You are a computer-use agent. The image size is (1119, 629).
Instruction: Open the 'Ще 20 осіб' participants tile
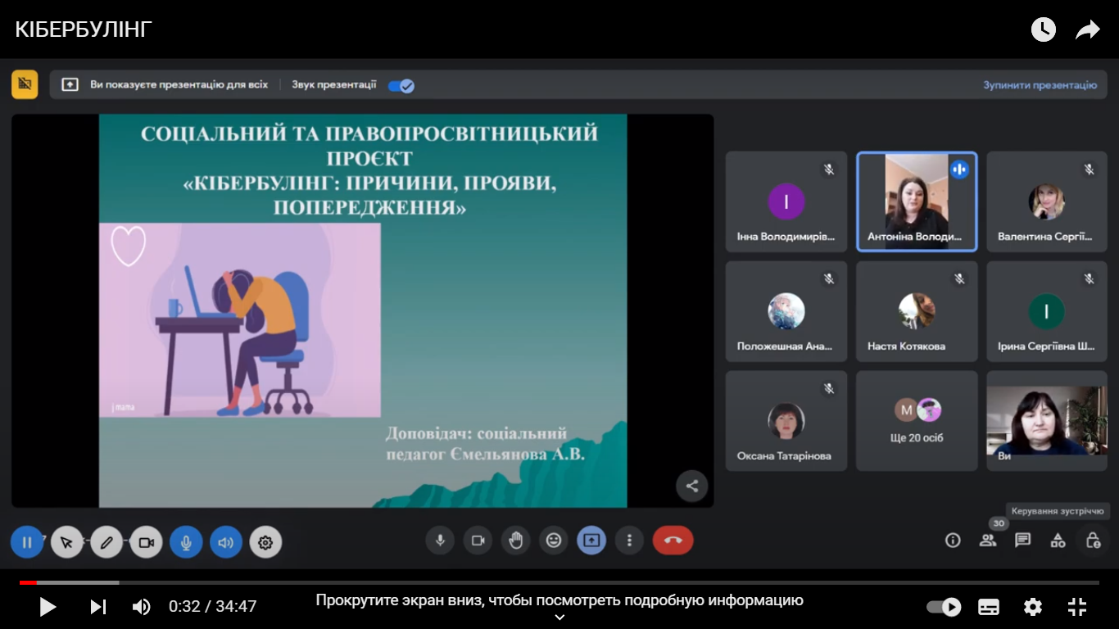tap(917, 421)
